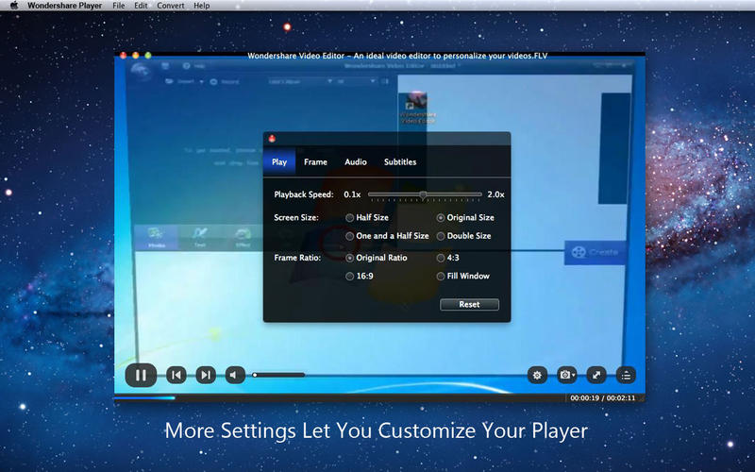
Task: Click the red icon atop the settings panel
Action: [272, 140]
